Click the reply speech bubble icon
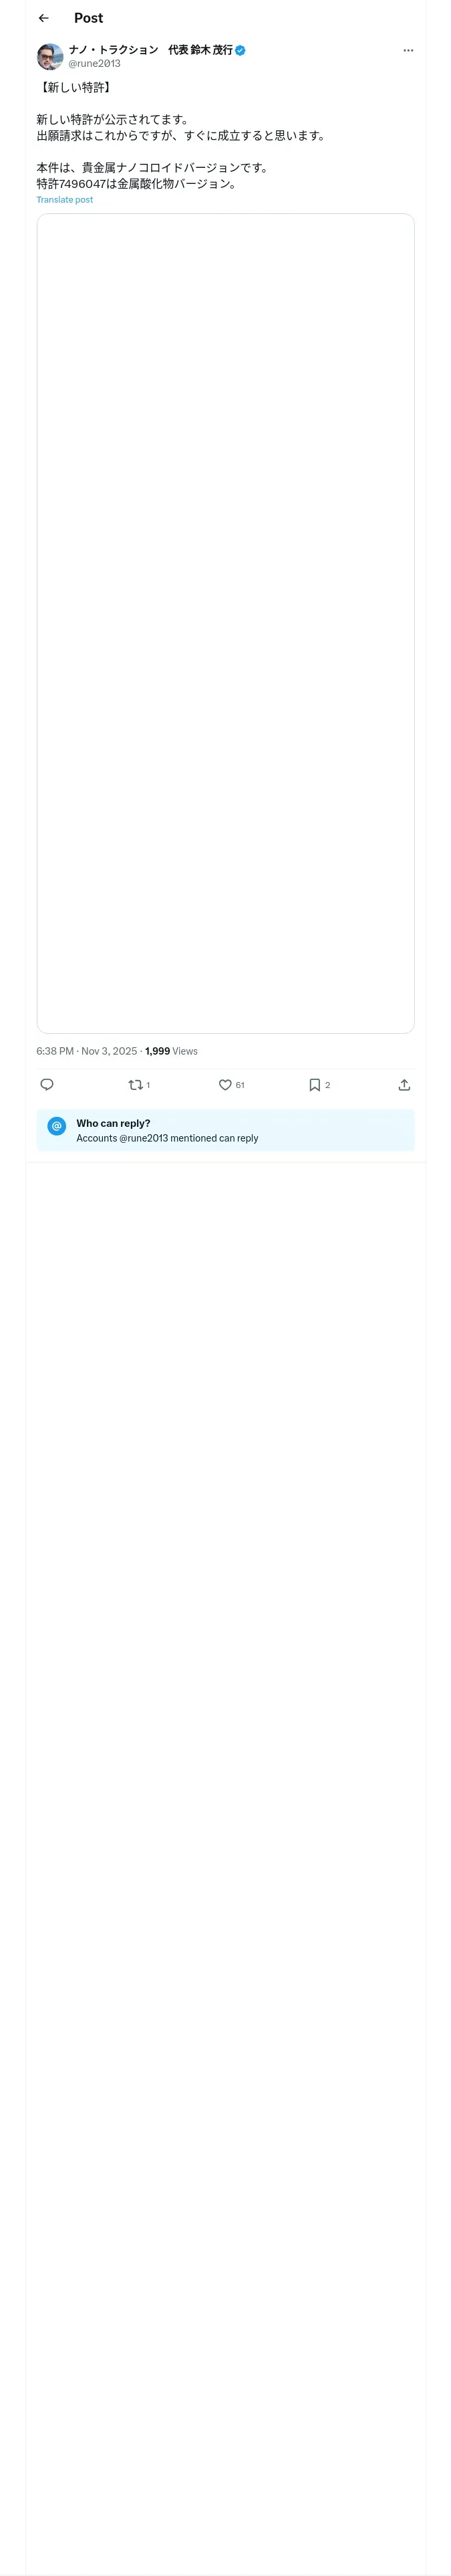The image size is (451, 2576). point(47,1085)
